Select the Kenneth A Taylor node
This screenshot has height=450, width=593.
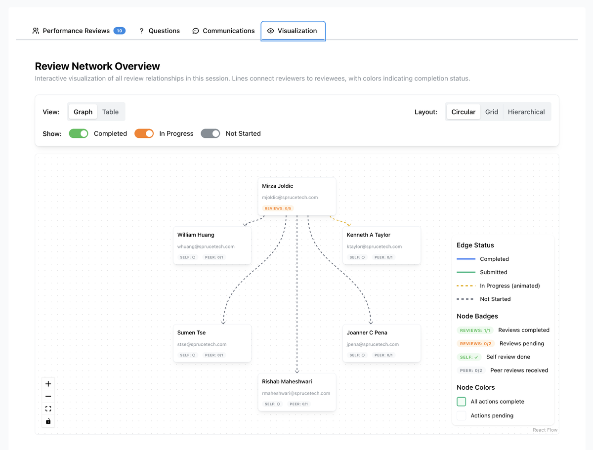coord(381,245)
